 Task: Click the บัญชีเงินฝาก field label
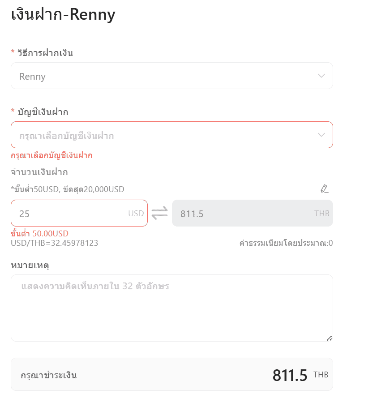click(x=43, y=112)
